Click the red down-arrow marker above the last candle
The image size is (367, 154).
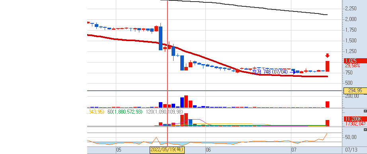point(328,55)
